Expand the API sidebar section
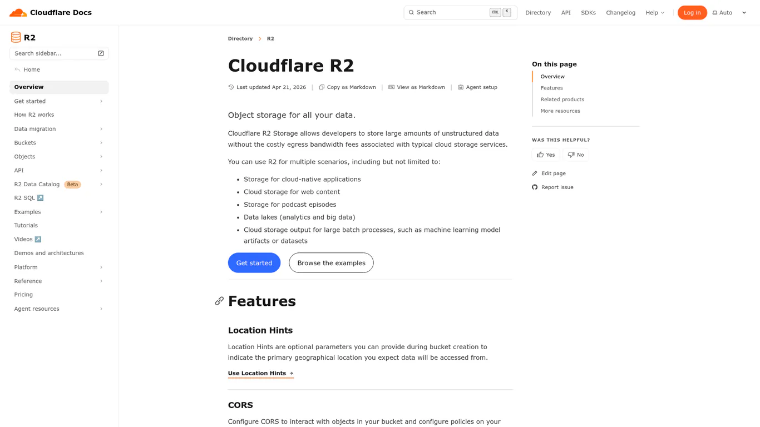Viewport: 760px width, 427px height. (x=101, y=171)
